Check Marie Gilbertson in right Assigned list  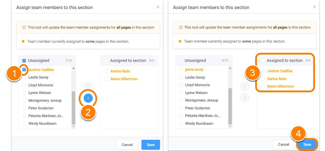pos(263,86)
